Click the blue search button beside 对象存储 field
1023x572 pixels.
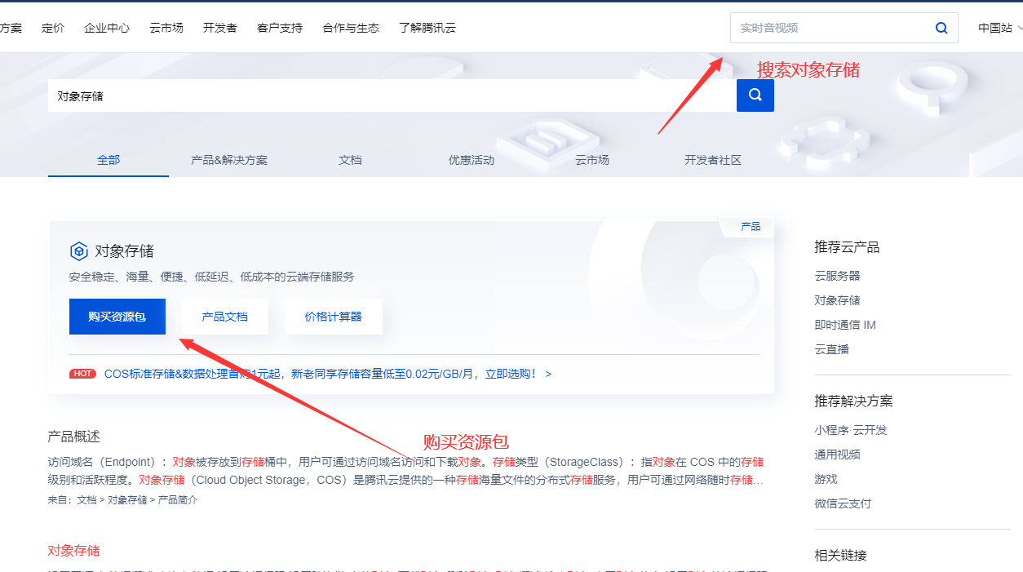click(755, 95)
